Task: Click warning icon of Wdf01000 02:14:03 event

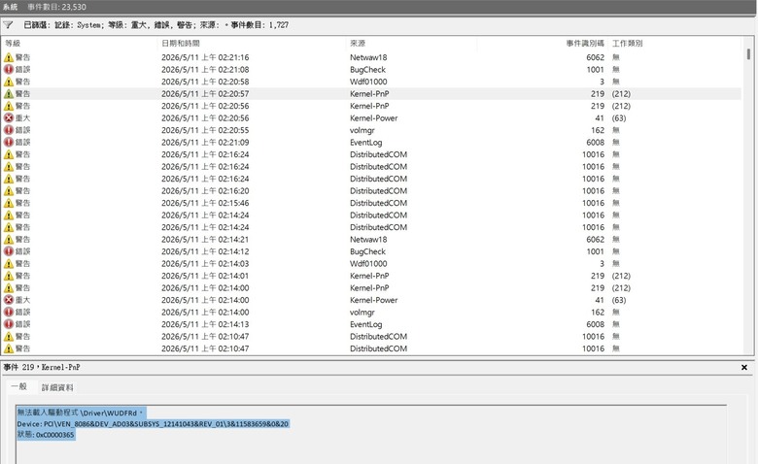Action: point(9,264)
